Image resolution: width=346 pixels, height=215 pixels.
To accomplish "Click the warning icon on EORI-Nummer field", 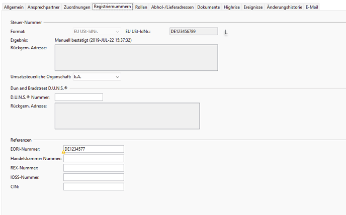I will (63, 152).
